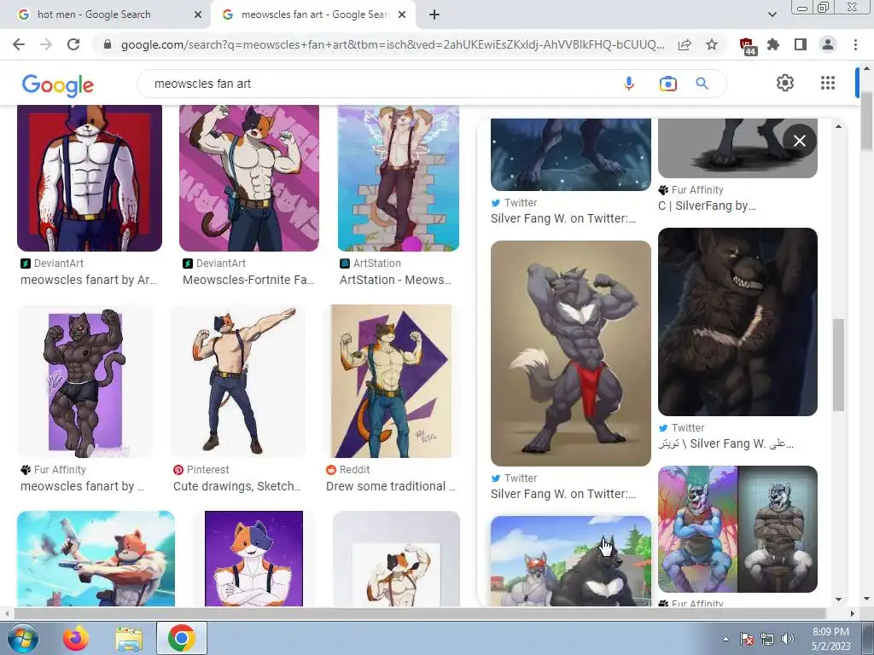Open the network tray icon

[x=767, y=639]
